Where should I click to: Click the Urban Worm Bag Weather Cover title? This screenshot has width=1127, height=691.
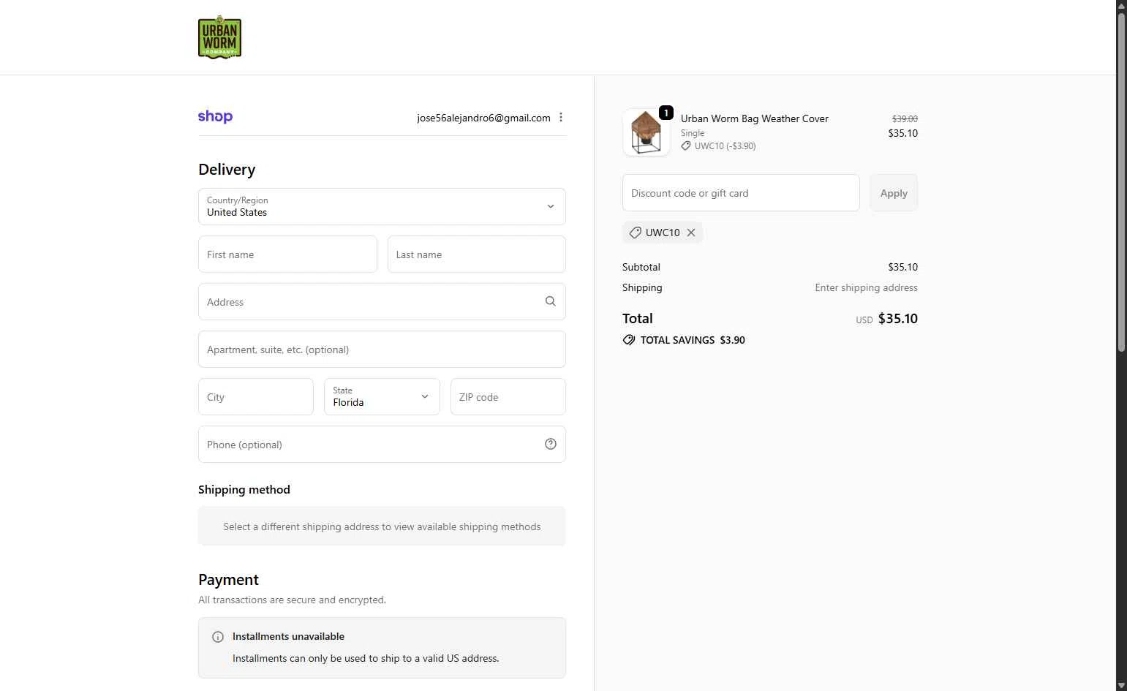755,118
